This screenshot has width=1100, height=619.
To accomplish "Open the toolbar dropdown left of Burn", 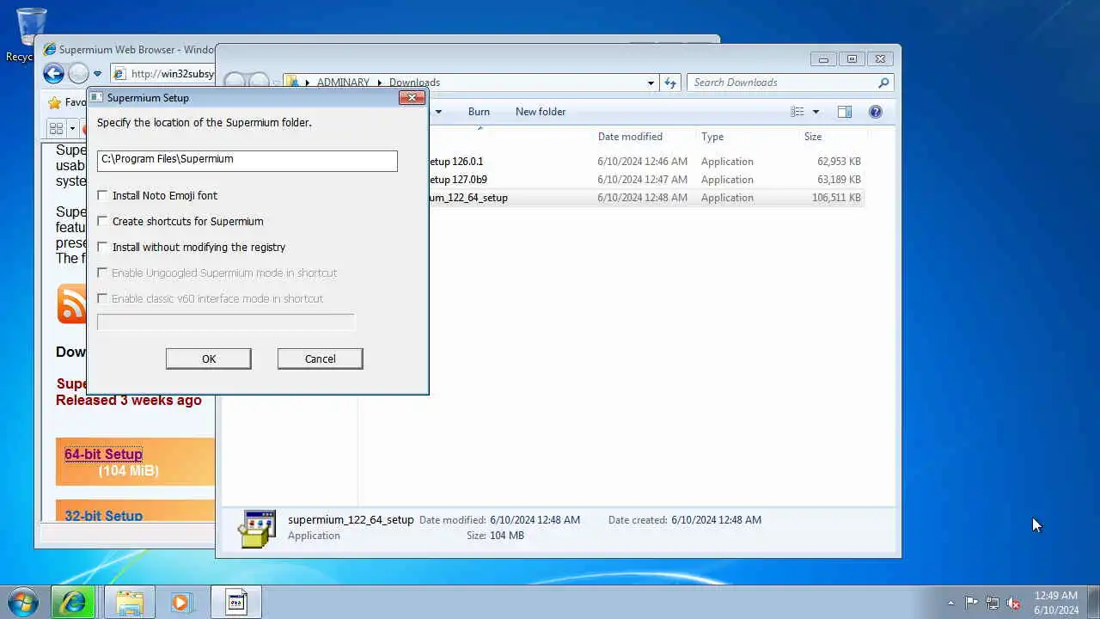I will pyautogui.click(x=438, y=112).
